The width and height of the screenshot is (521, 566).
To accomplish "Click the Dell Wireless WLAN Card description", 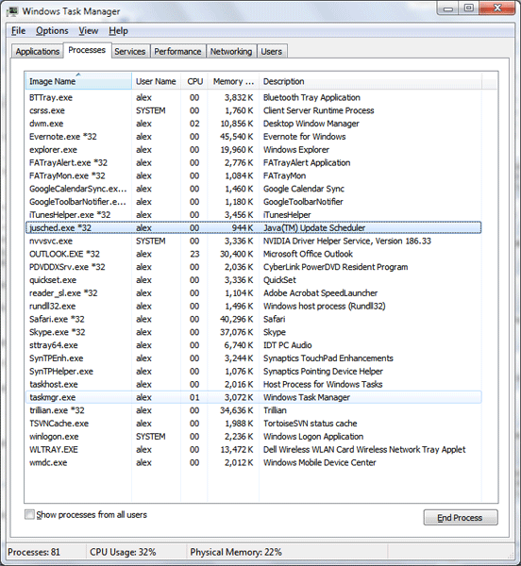I will (x=364, y=449).
